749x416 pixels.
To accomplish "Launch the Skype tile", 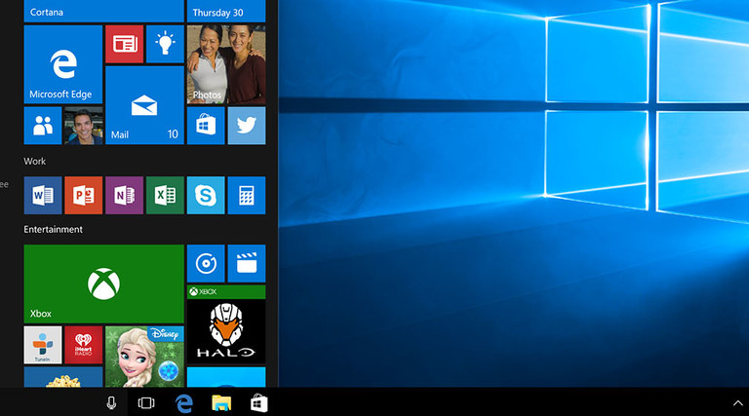I will [206, 195].
